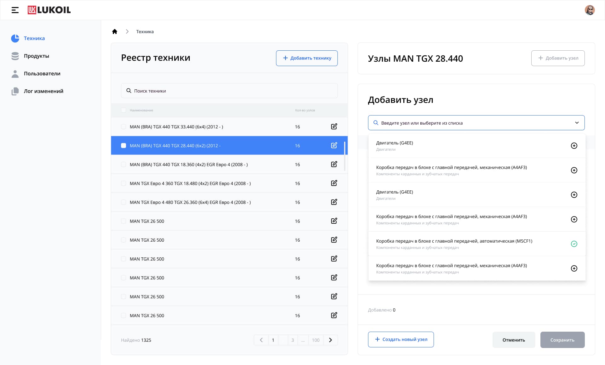Select Коробка передач автоматическая (M5CF1) option

click(x=477, y=244)
